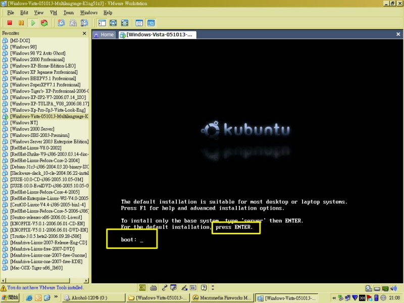Click the Favorites horizontal scrollbar thumb
Viewport: 404px width, 303px height.
(x=37, y=280)
